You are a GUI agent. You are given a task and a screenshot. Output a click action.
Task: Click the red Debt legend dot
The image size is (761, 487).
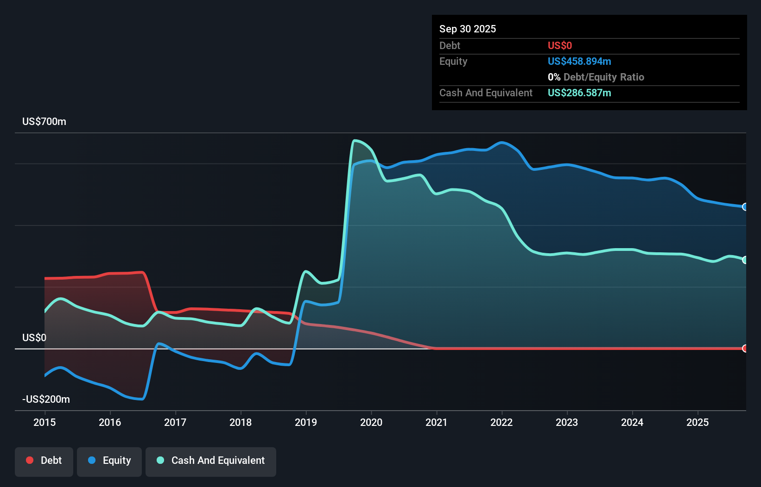(29, 460)
